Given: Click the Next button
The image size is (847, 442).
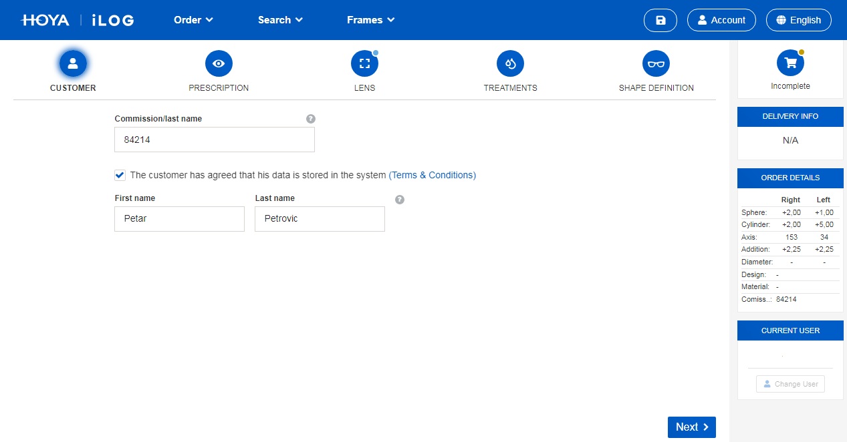Looking at the screenshot, I should click(691, 427).
